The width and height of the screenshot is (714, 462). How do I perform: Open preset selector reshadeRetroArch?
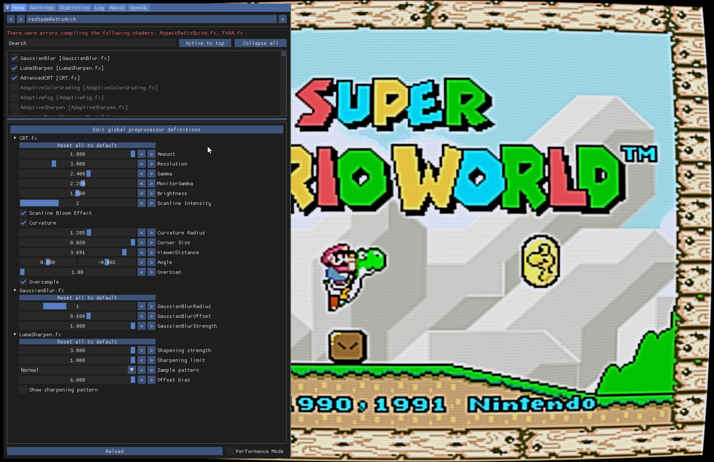point(152,19)
